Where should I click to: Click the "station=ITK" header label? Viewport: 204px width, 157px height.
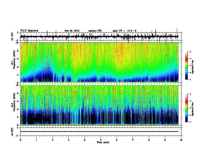95,31
